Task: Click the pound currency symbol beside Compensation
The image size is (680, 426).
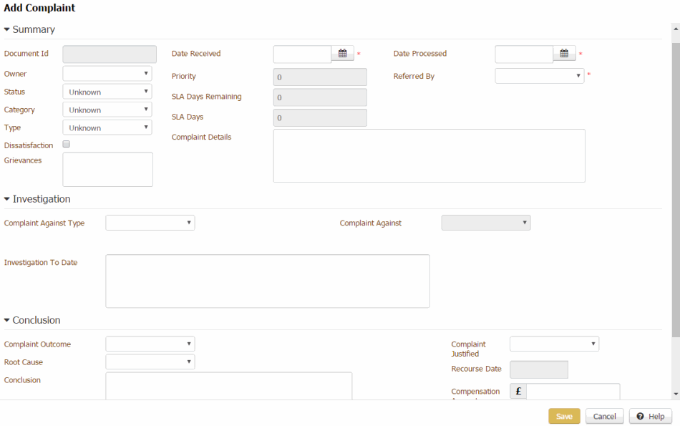Action: (x=518, y=391)
